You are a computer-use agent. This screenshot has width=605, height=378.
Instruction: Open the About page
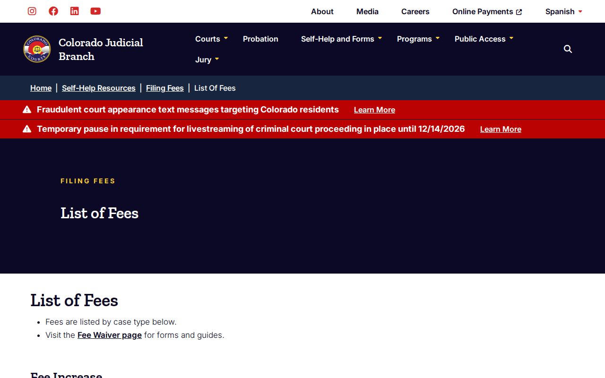(x=322, y=11)
